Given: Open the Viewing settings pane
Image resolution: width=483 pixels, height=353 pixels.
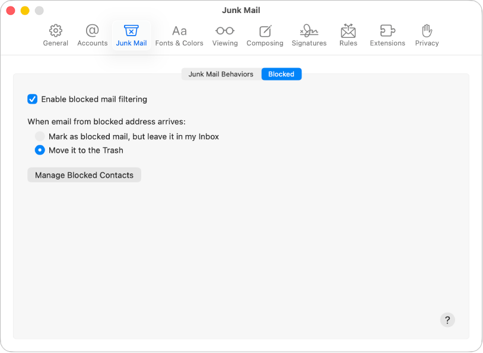Looking at the screenshot, I should 225,34.
